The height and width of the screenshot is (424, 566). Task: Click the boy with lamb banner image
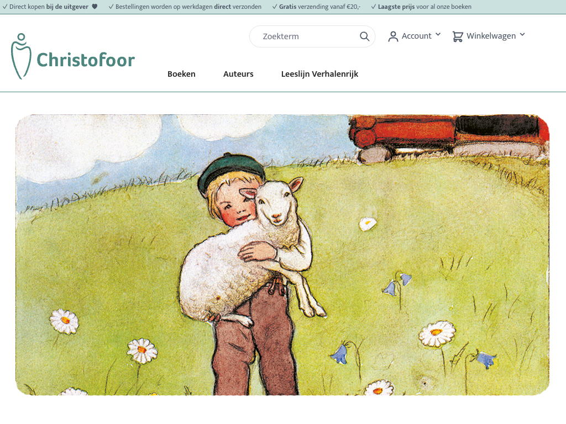tap(282, 255)
